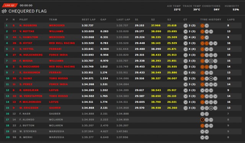Image resolution: width=245 pixels, height=143 pixels.
Task: Click C. Sainz driver name
Action: 26,78
